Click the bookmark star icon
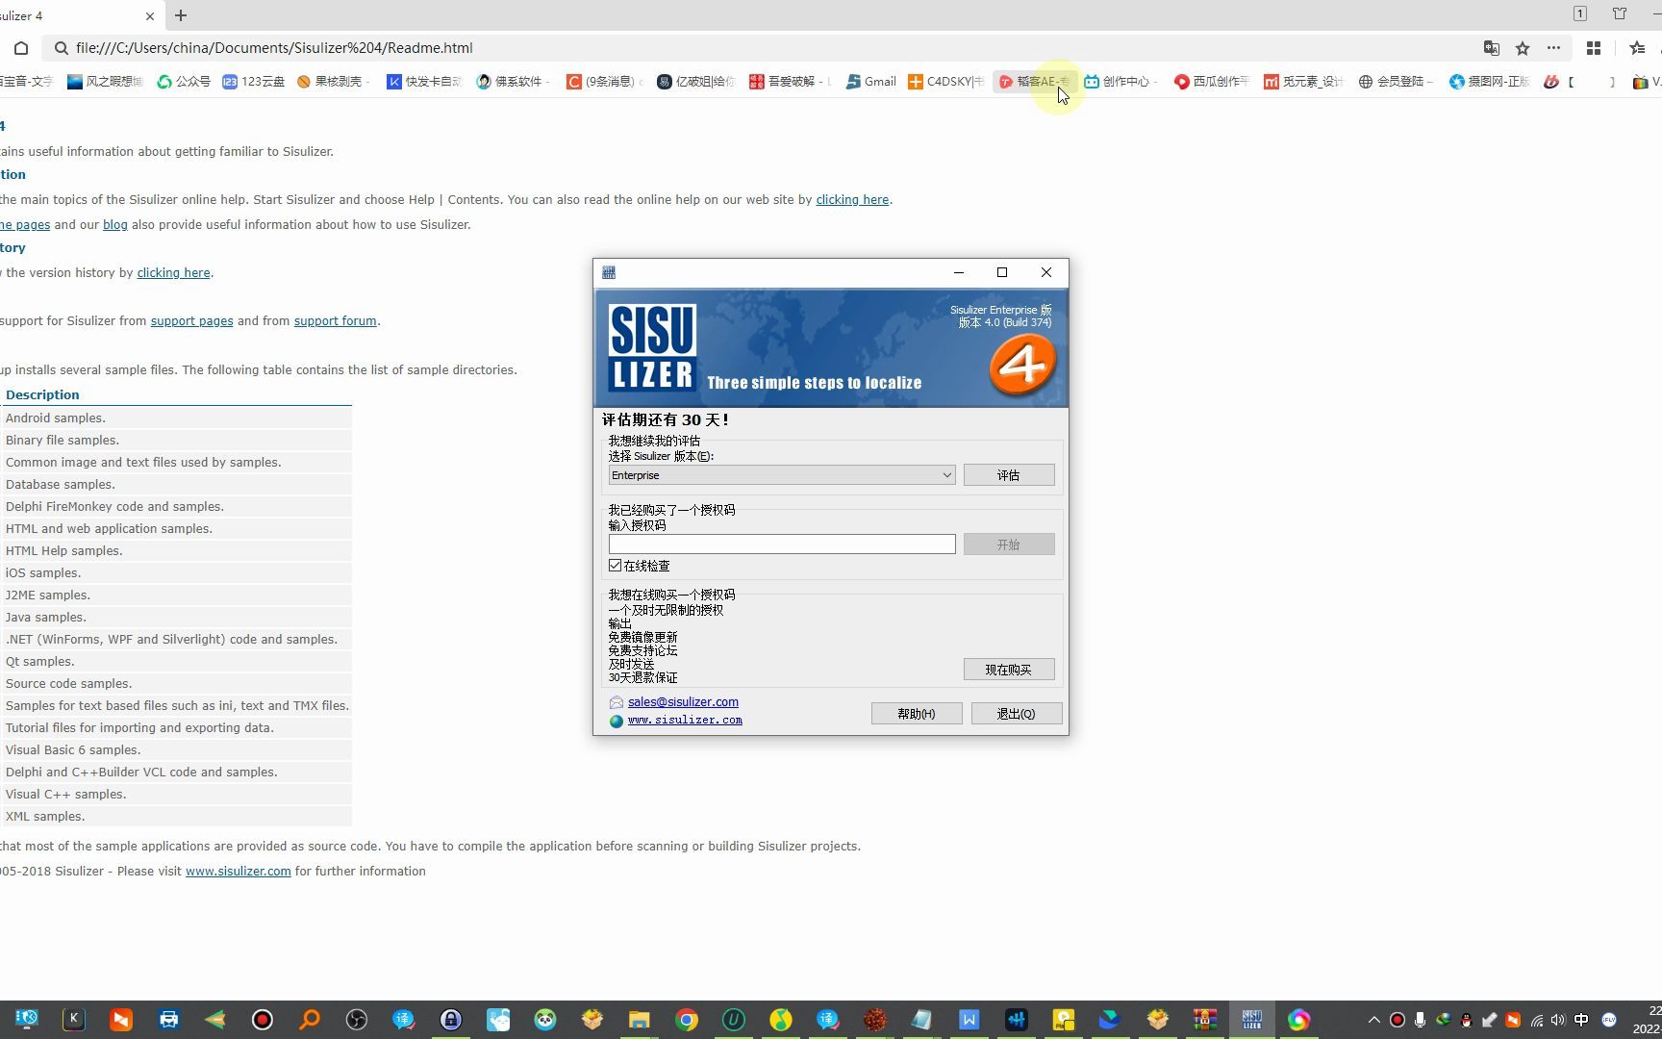This screenshot has width=1662, height=1039. pos(1523,48)
